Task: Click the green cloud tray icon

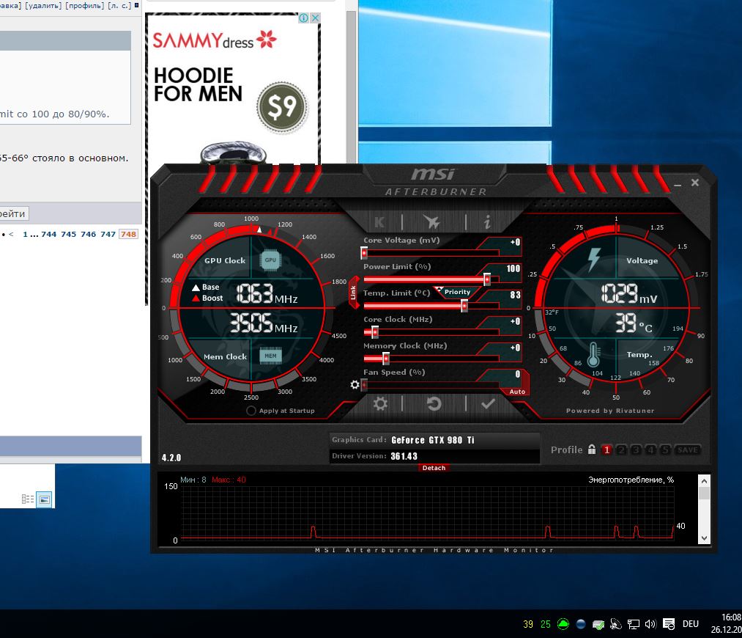Action: [x=563, y=624]
